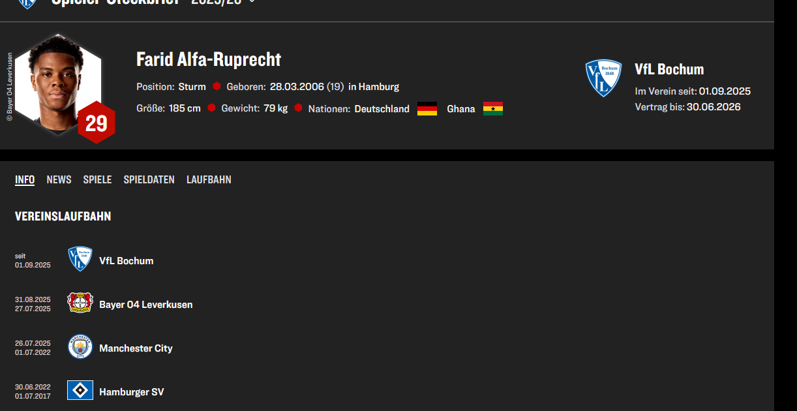Open VfL Bochum career entry link

[x=126, y=261]
